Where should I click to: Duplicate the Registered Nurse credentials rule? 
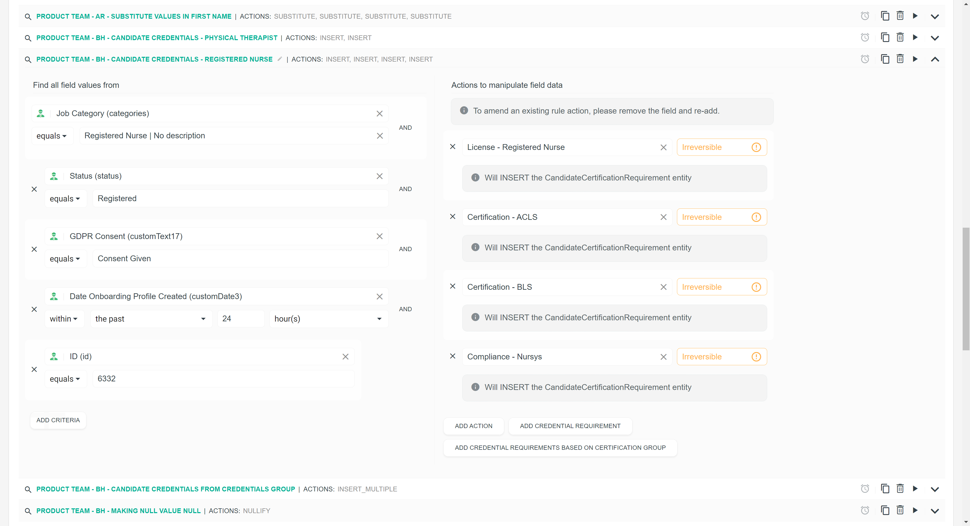click(x=885, y=59)
